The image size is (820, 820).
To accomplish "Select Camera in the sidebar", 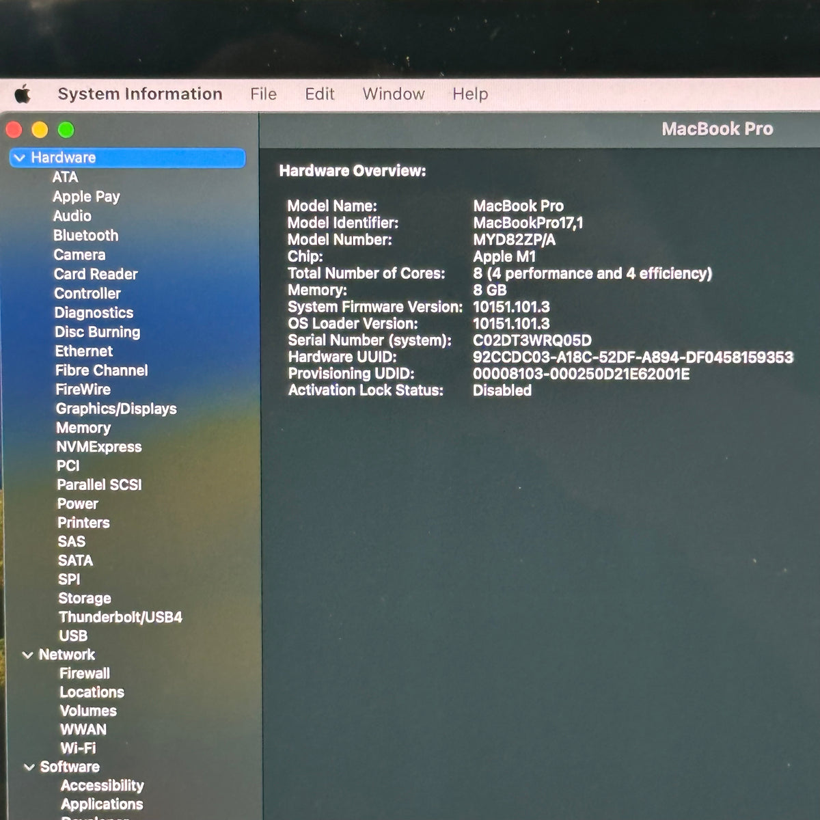I will 79,254.
